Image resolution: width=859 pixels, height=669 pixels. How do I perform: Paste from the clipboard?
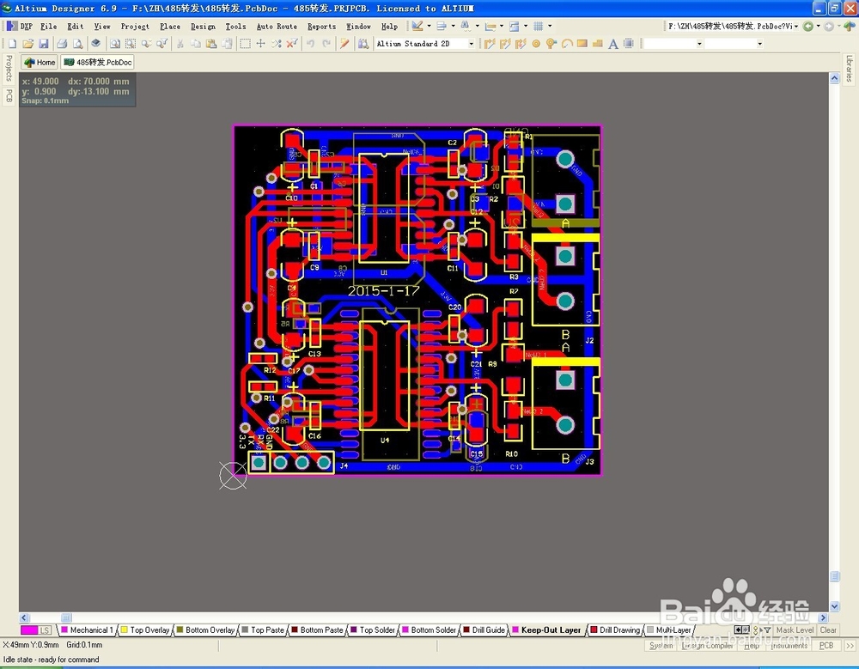tap(211, 44)
